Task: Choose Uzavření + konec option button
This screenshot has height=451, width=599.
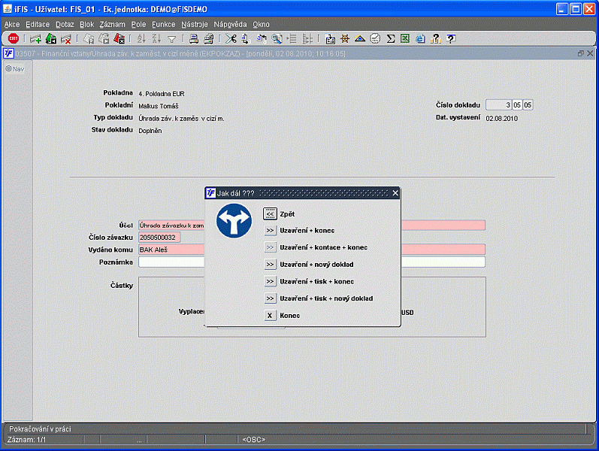Action: [271, 230]
